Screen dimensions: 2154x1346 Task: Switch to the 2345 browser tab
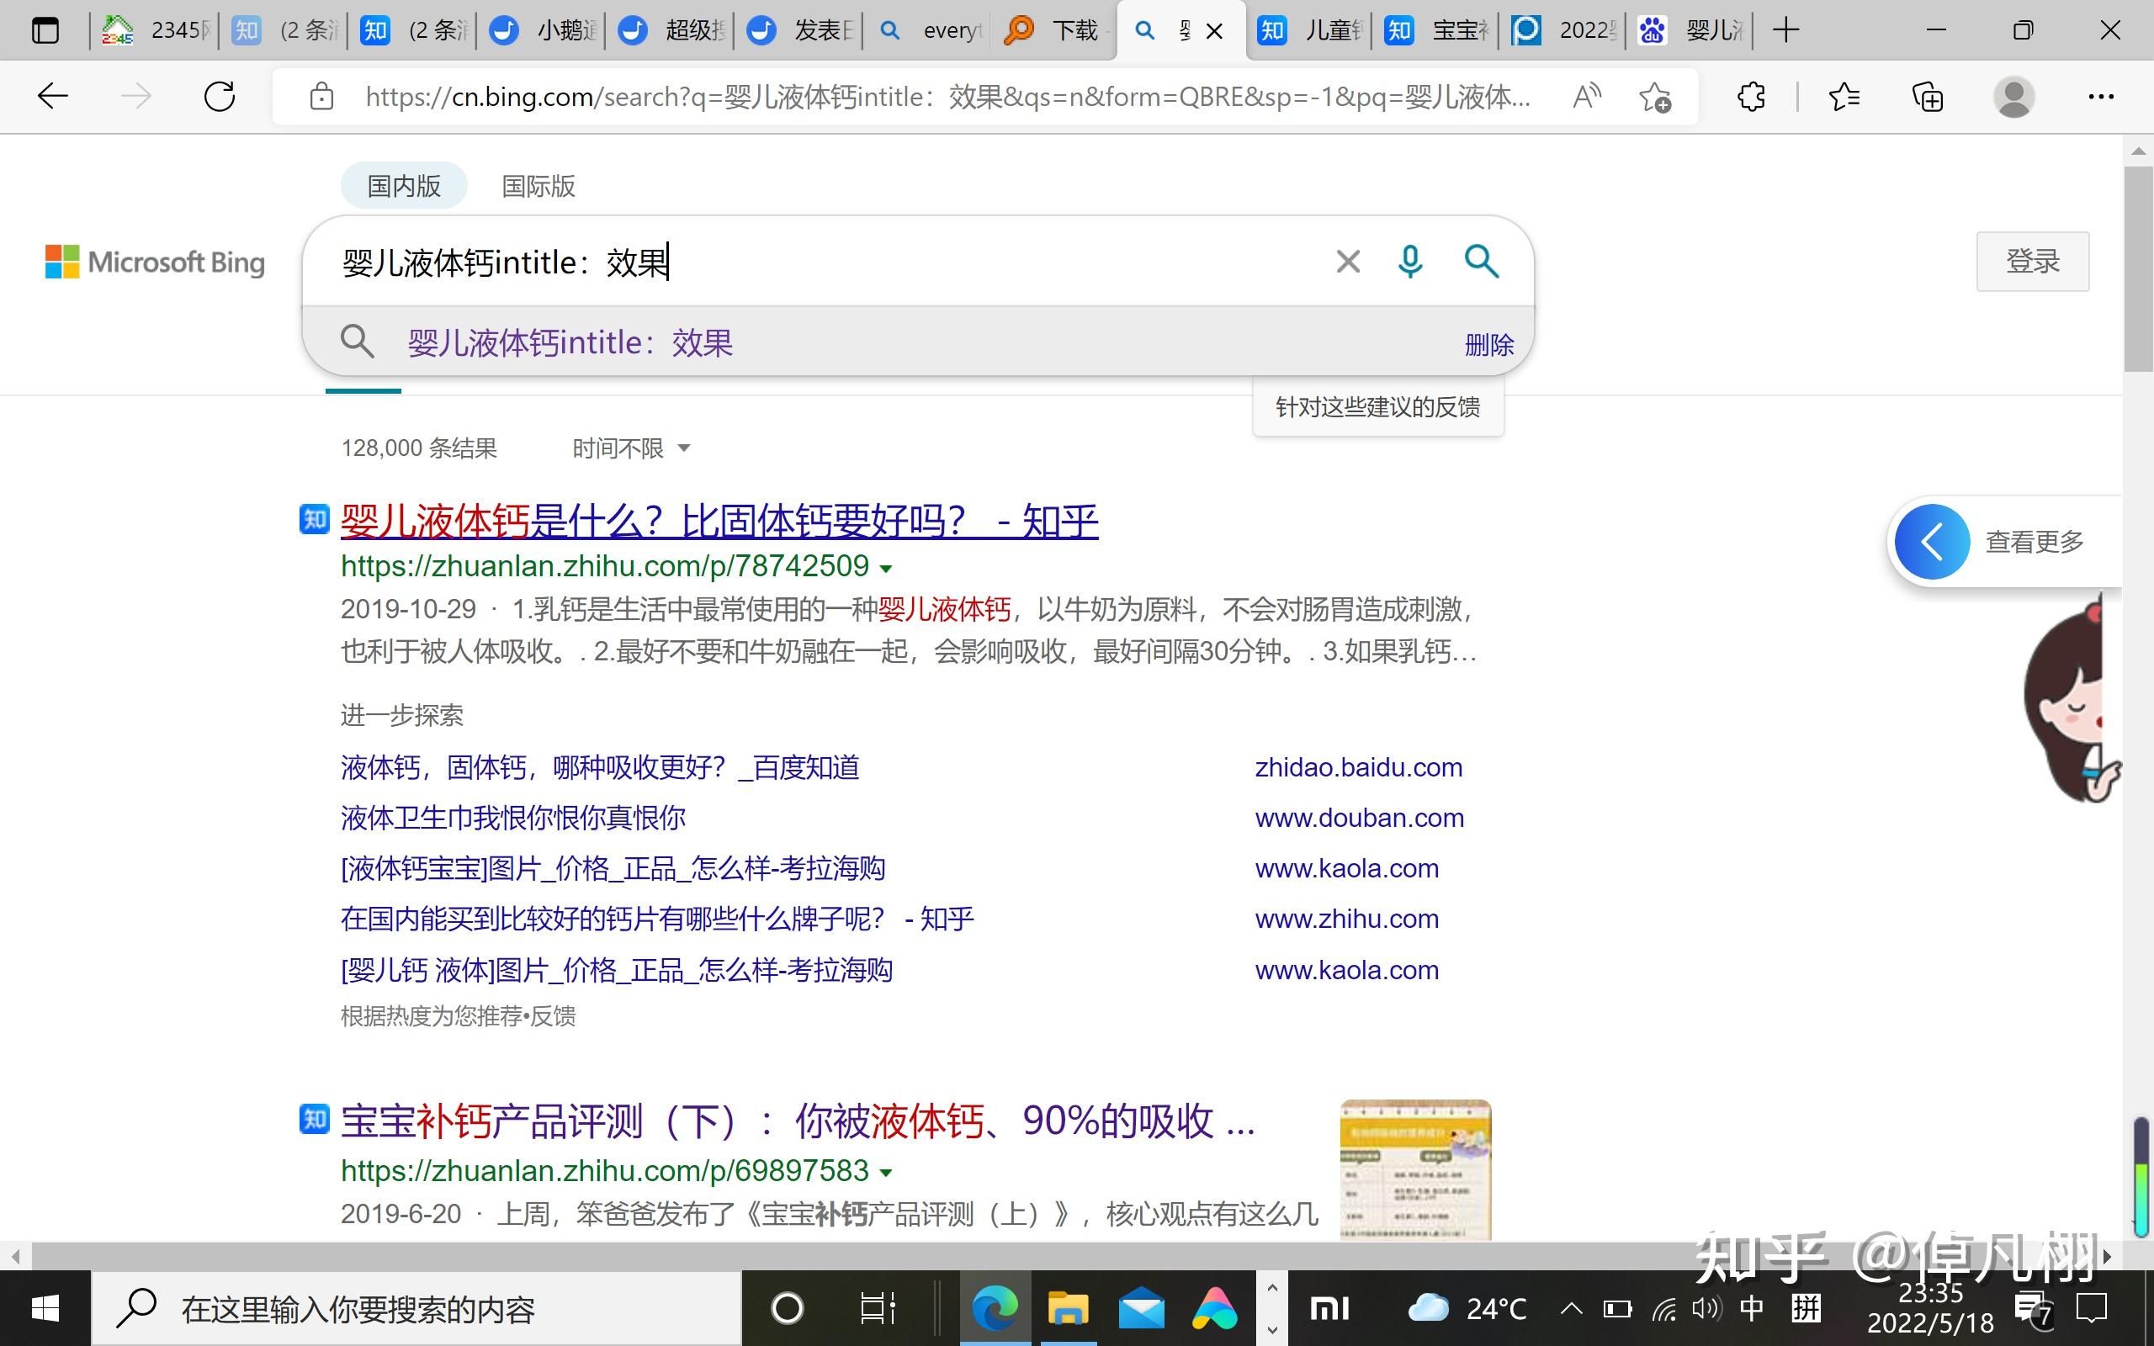coord(156,30)
